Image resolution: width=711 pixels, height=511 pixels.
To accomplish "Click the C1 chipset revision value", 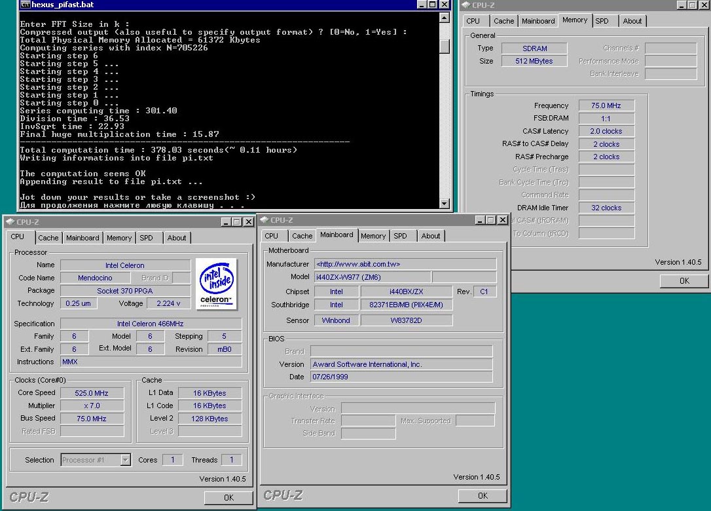I will click(x=484, y=292).
